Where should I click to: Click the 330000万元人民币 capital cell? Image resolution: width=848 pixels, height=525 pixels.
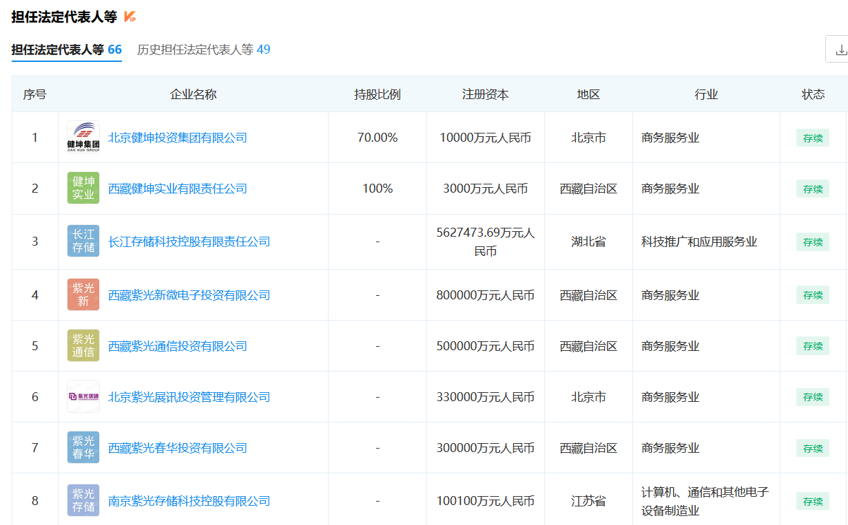click(x=486, y=397)
